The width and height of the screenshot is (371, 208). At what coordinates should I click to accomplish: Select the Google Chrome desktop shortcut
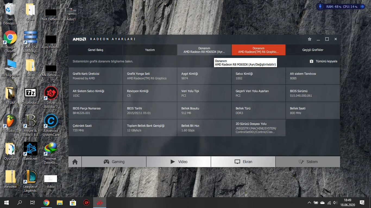(x=10, y=42)
